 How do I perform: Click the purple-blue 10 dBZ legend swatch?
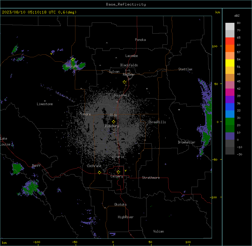tap(230, 136)
